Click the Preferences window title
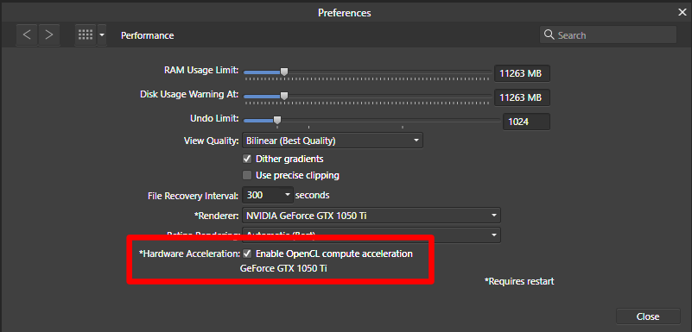 344,13
